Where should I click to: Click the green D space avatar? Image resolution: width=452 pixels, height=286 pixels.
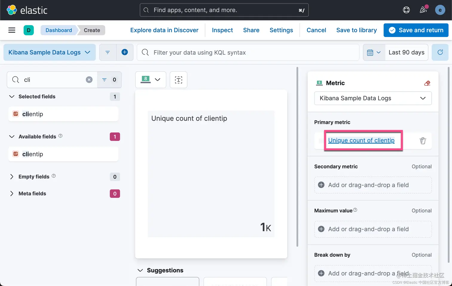(x=29, y=30)
